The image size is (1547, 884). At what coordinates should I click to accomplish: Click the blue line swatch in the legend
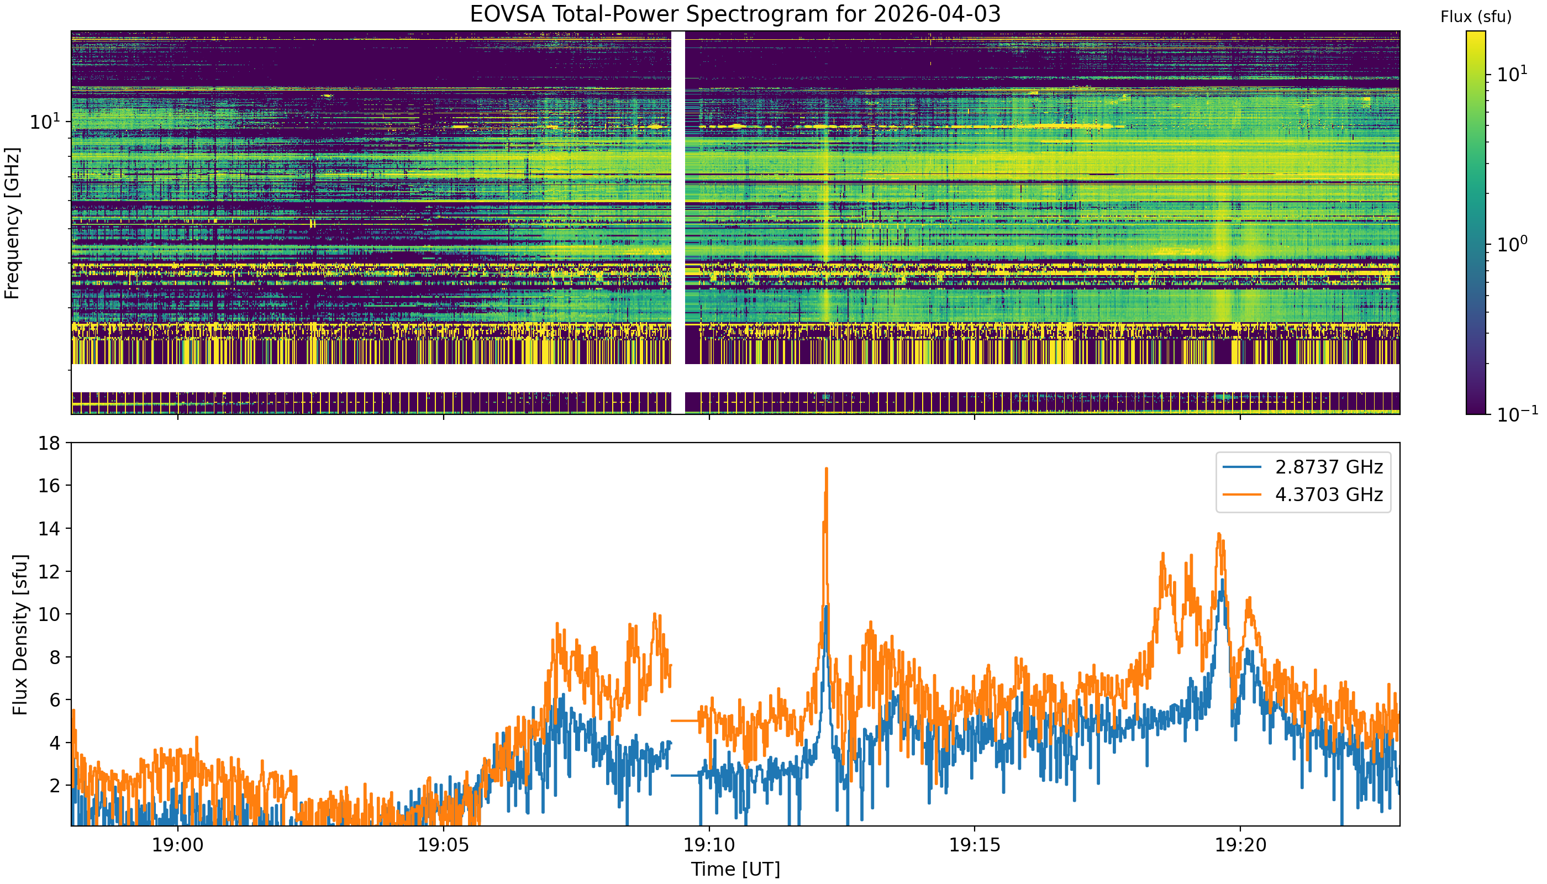point(1241,467)
